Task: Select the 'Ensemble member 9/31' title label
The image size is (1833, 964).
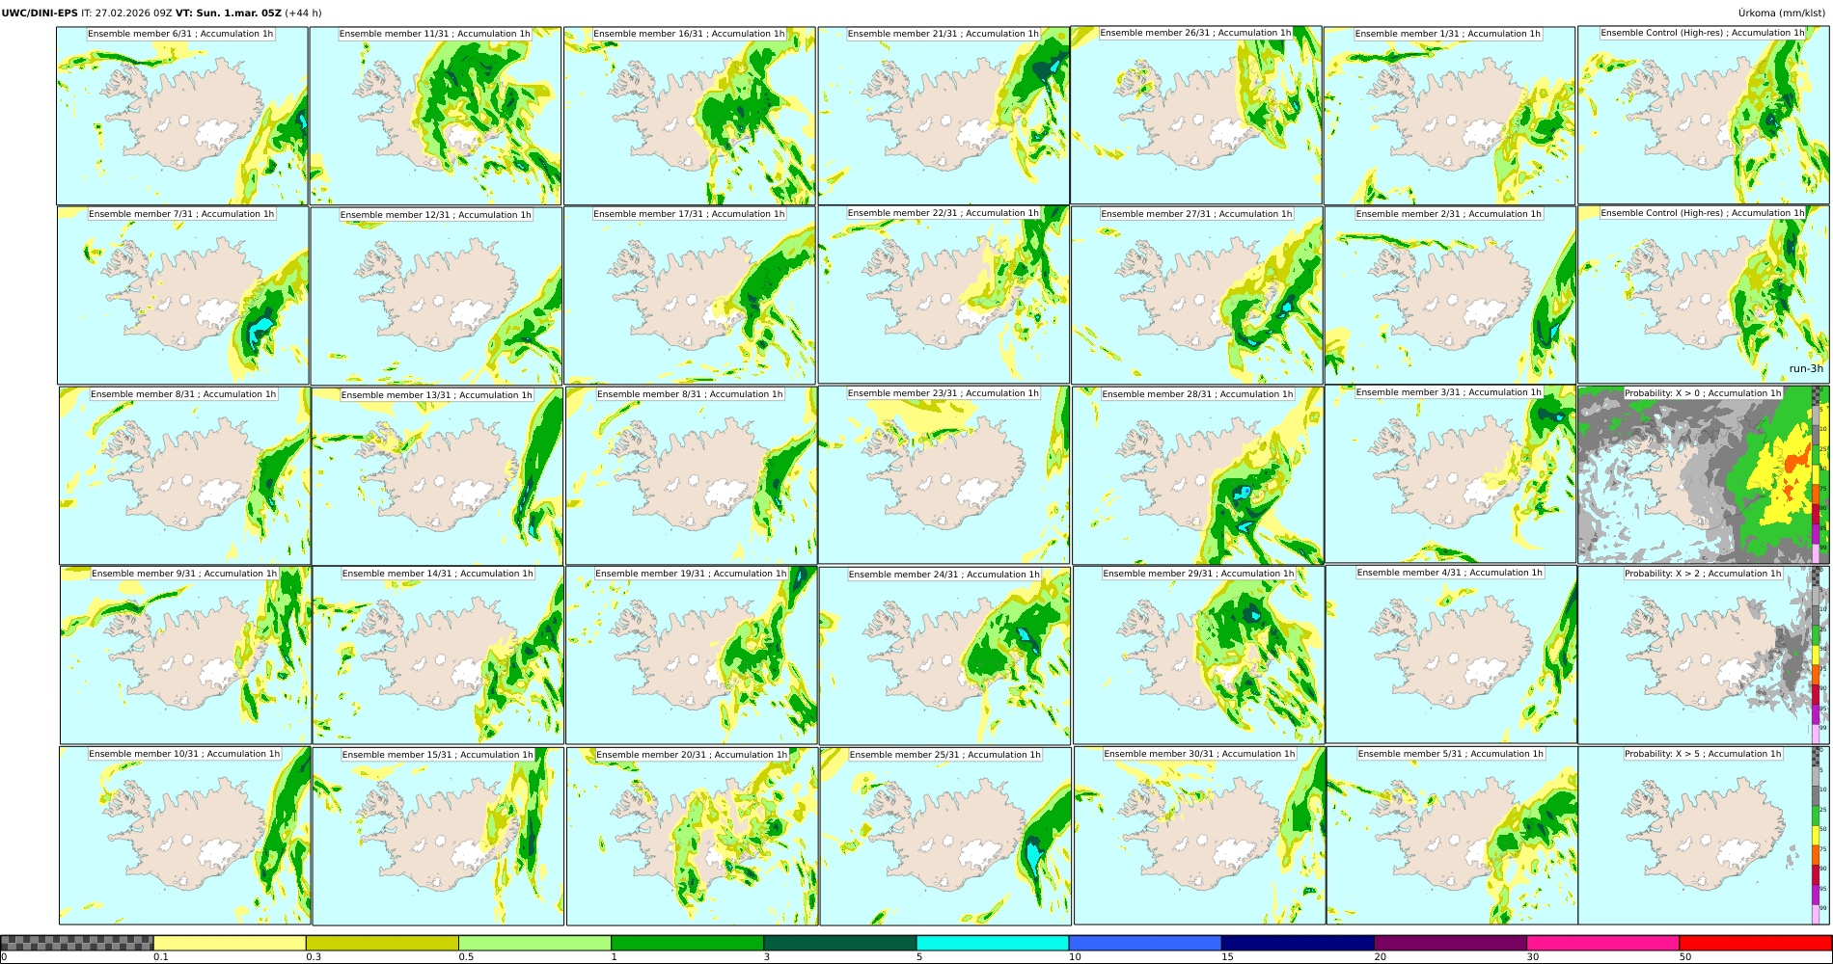Action: (x=184, y=574)
